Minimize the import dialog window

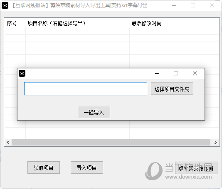click(x=157, y=73)
